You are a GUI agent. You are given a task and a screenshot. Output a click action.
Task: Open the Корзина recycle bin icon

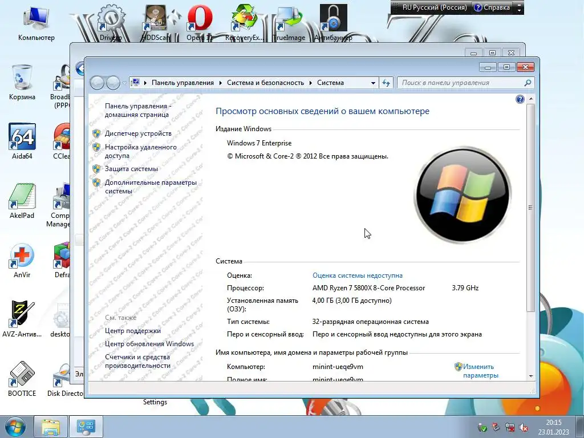[x=22, y=82]
